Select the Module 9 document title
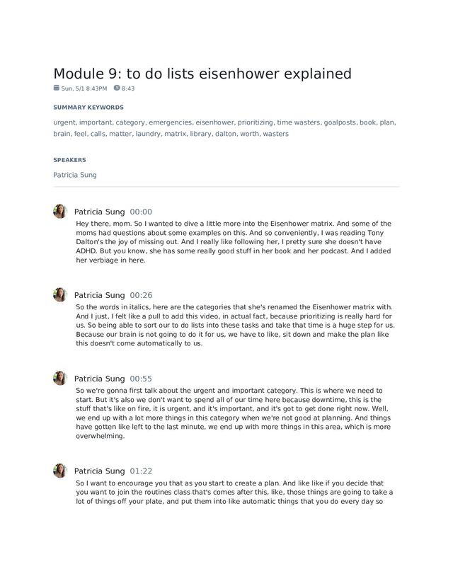Screen dimensions: 453x586 click(202, 74)
